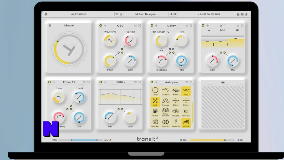Select the Phaser effect icon
Screen dimensions: 284x160
click(165, 102)
